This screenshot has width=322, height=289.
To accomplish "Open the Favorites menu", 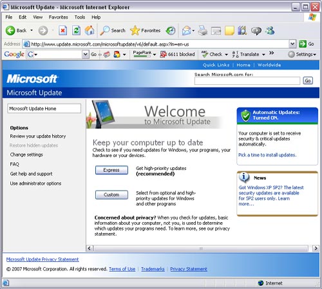I will pos(58,17).
